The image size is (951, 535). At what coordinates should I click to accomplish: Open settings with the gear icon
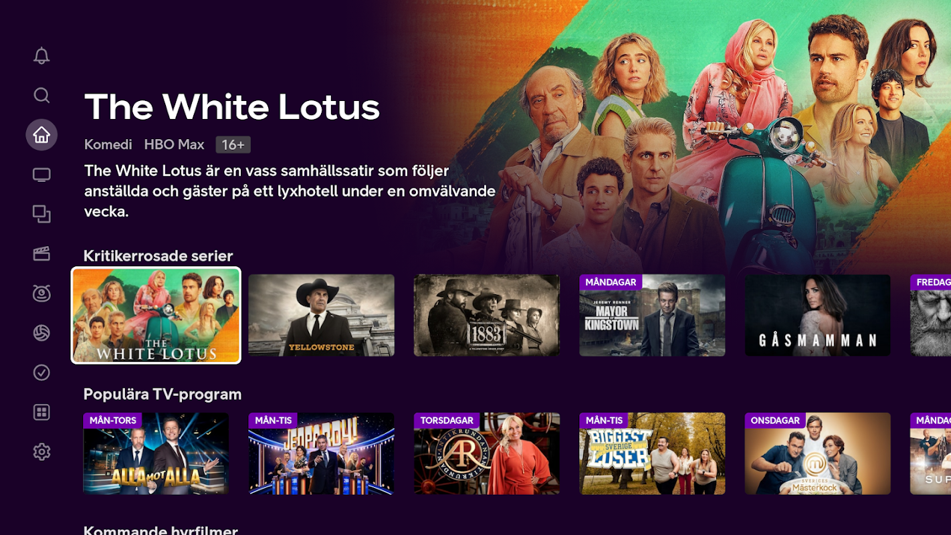click(41, 452)
